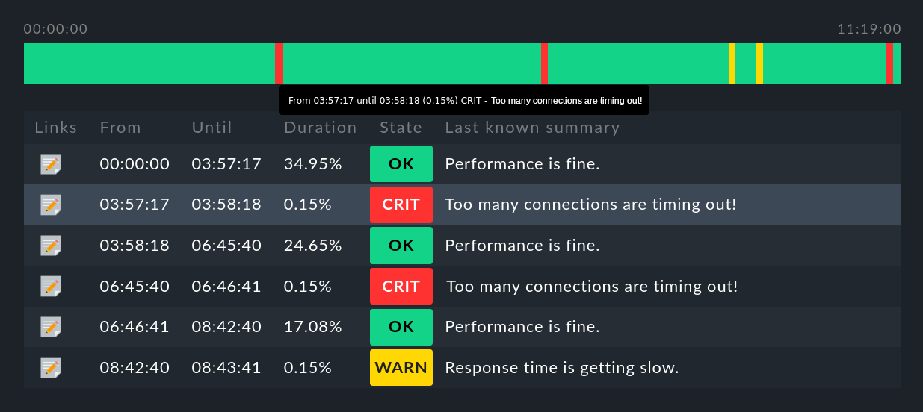923x412 pixels.
Task: Click annotation icon for 03:58:18 OK row
Action: tap(51, 246)
